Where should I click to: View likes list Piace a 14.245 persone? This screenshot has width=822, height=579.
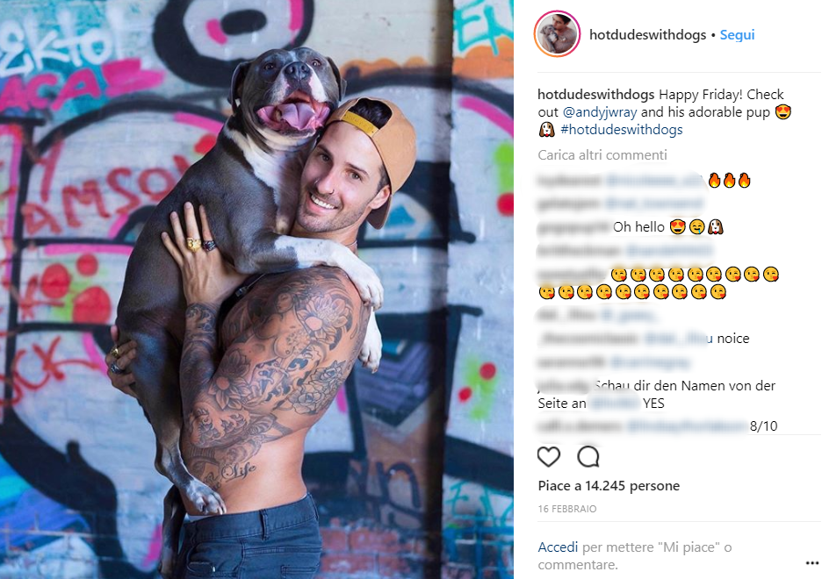coord(609,486)
